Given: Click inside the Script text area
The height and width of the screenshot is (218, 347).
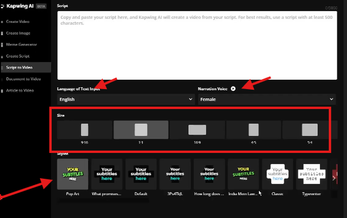Looking at the screenshot, I should click(197, 45).
